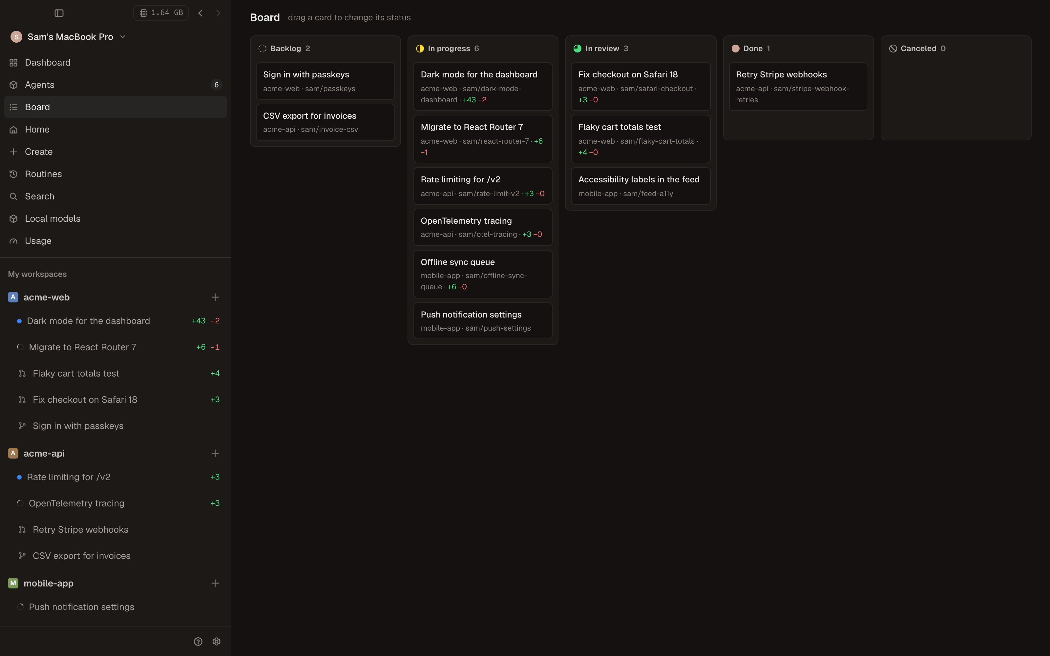This screenshot has height=656, width=1050.
Task: Click the branch icon beside CSV export for invoices
Action: pyautogui.click(x=22, y=556)
